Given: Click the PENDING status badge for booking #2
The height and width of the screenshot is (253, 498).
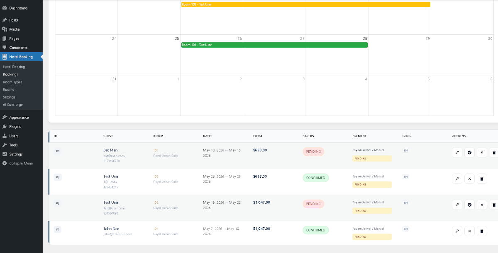Looking at the screenshot, I should click(x=313, y=204).
